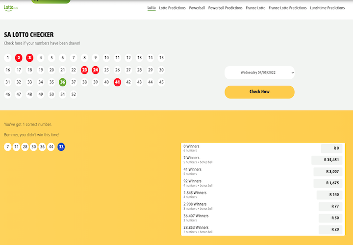Click drawn result ball 11
Screen dimensions: 353x245
click(x=16, y=147)
